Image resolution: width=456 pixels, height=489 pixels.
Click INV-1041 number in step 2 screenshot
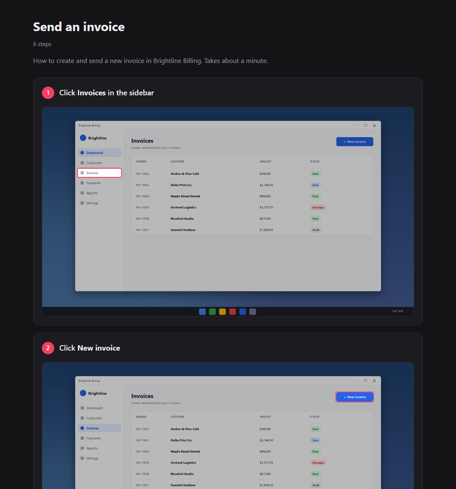(142, 440)
